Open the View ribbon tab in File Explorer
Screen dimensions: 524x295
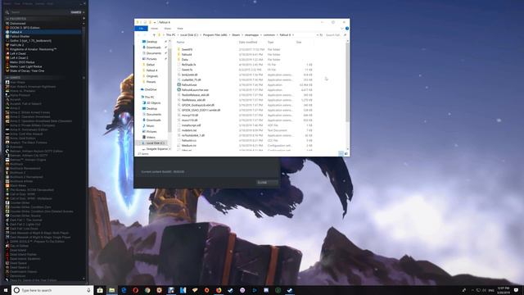coord(180,29)
